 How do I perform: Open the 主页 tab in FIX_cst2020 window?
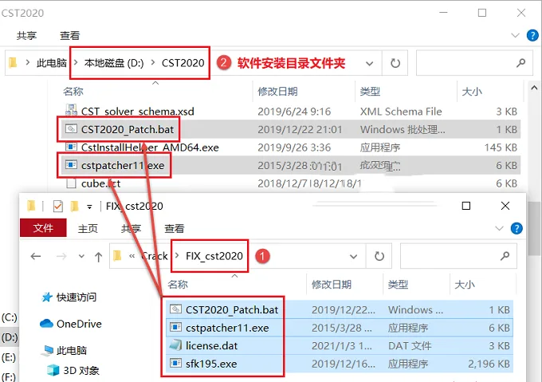click(88, 229)
